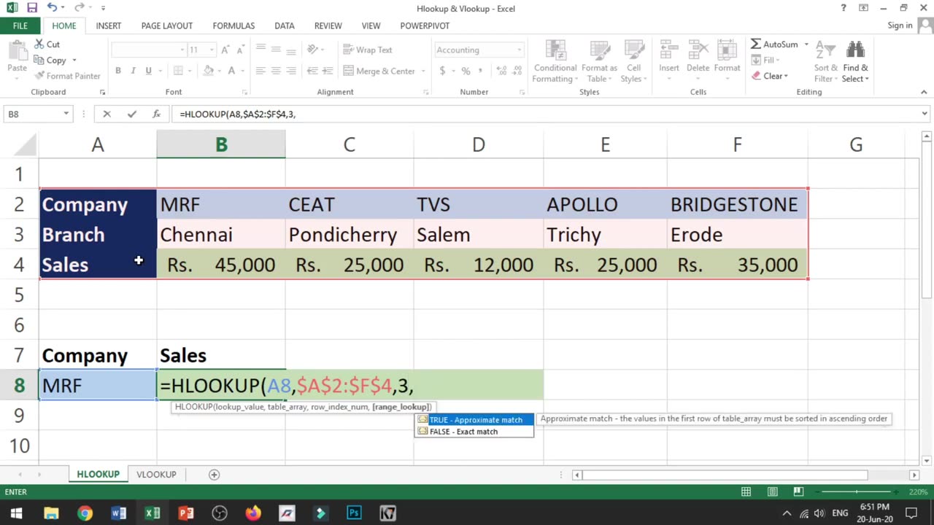Collapse the ribbon with the arrow
This screenshot has width=934, height=525.
point(924,92)
